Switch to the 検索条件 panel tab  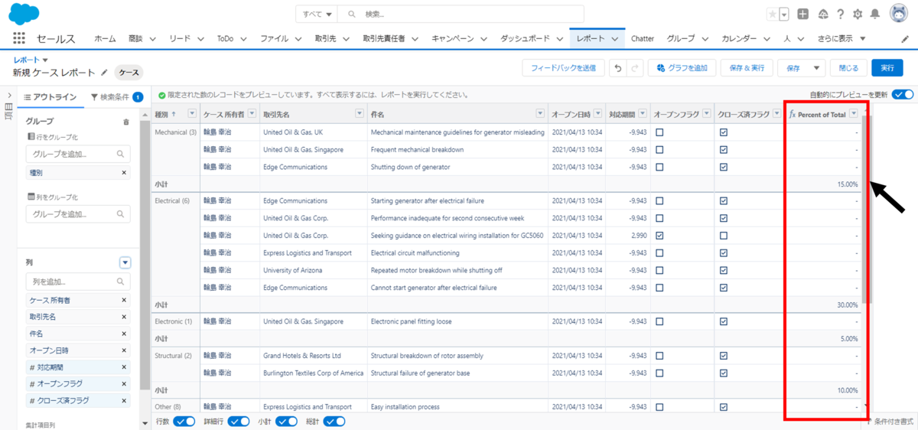coord(116,96)
